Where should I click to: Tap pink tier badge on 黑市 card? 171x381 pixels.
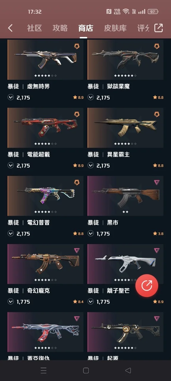[156, 182]
